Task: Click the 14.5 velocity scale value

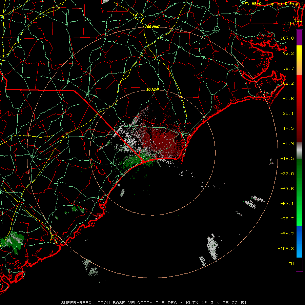Action: [288, 128]
